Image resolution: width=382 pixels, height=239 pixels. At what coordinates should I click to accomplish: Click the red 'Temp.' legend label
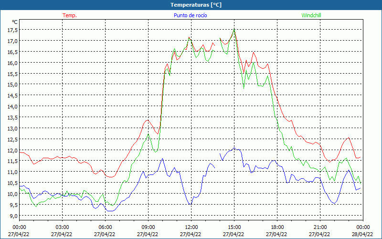(70, 15)
